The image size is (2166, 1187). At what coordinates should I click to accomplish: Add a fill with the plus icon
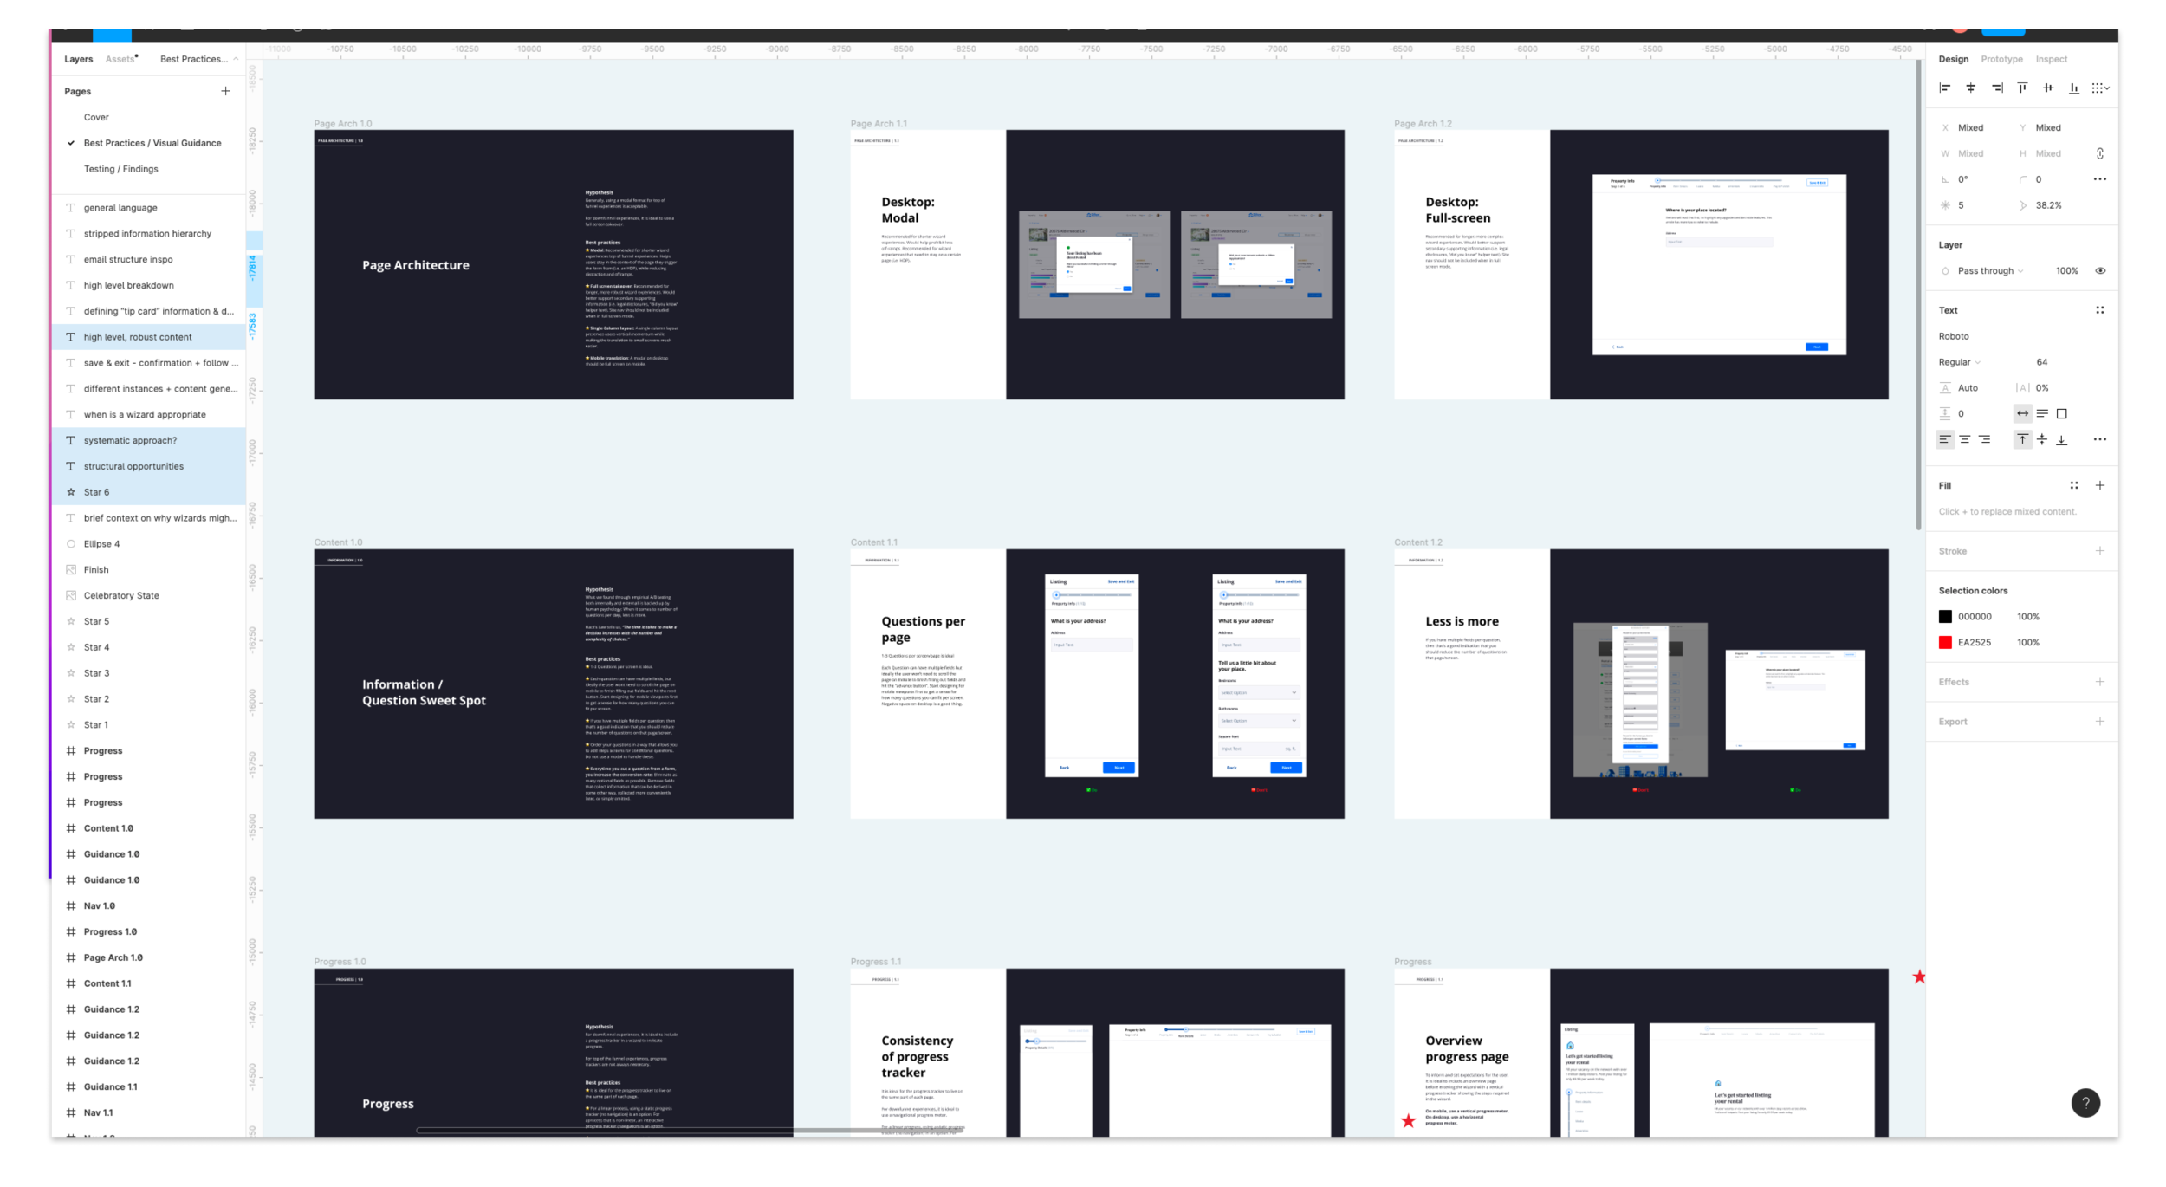[2100, 486]
